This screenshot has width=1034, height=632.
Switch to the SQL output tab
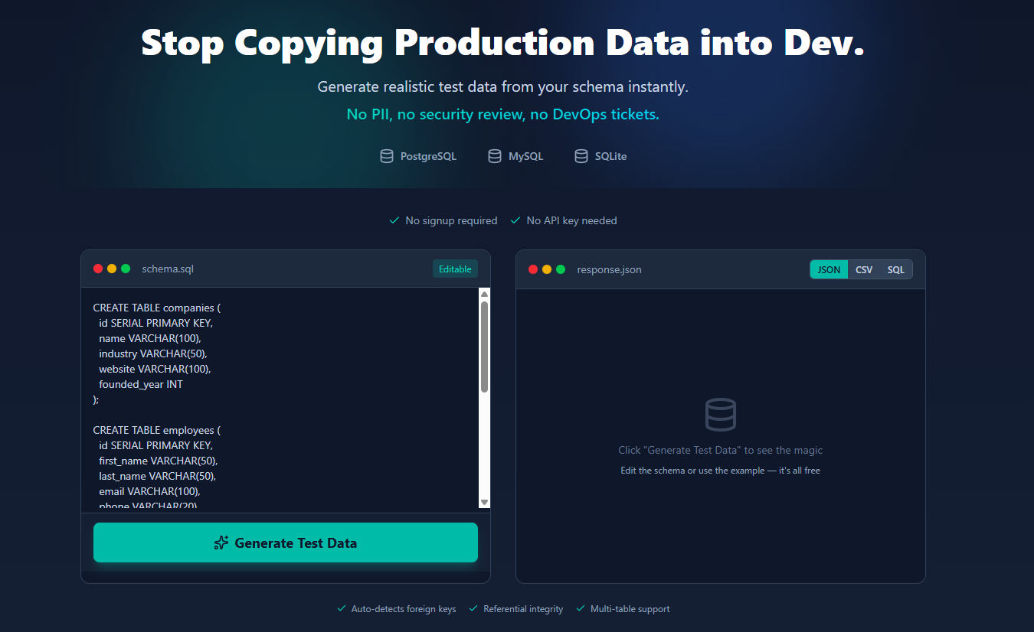pyautogui.click(x=895, y=269)
